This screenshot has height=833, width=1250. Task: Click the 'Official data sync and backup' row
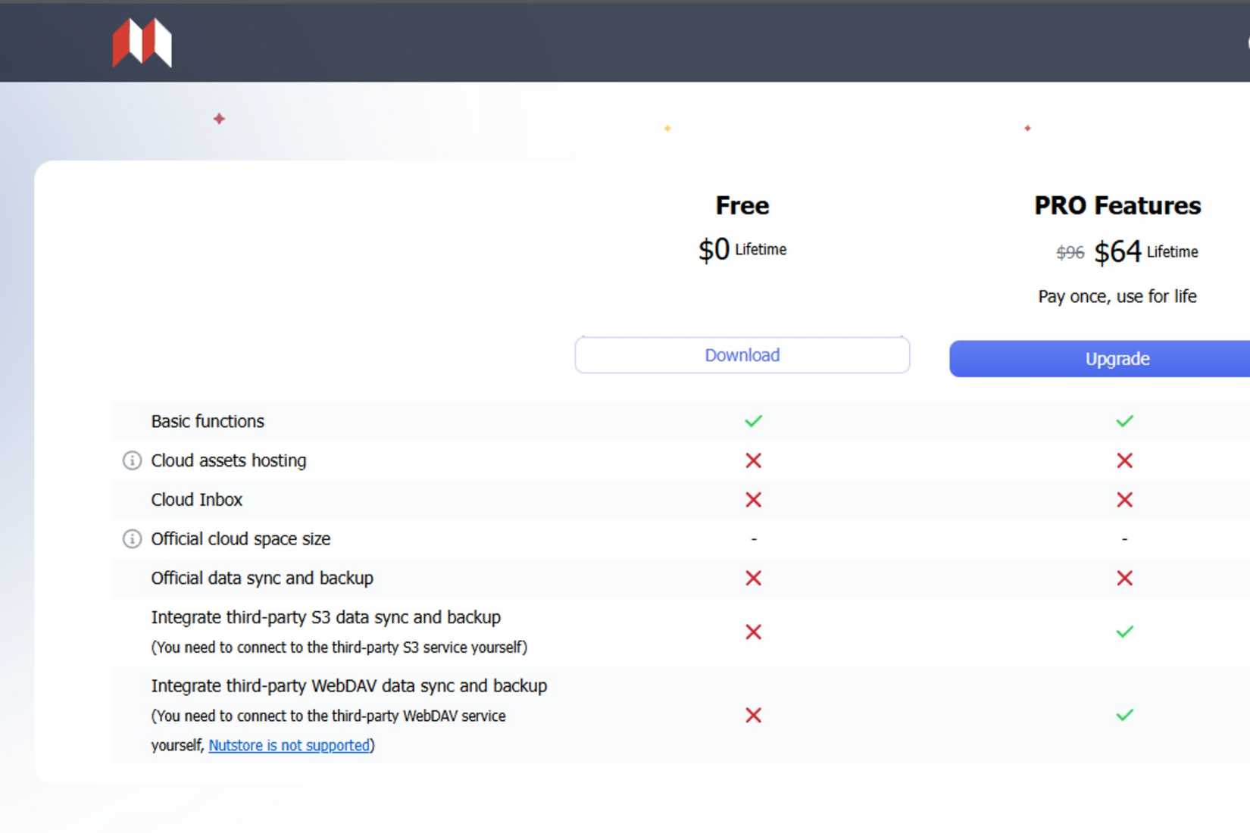[x=262, y=578]
